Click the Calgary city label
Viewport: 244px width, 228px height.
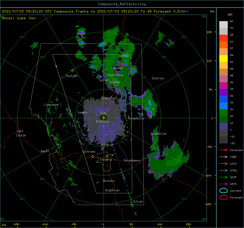[106, 159]
